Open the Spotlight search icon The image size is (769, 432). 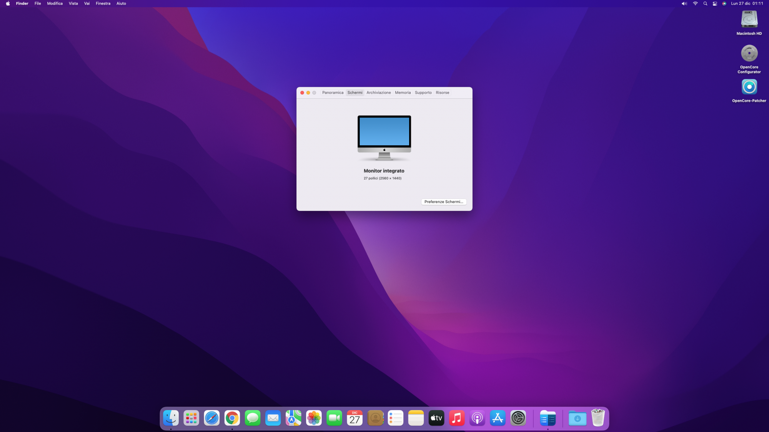[x=705, y=3]
